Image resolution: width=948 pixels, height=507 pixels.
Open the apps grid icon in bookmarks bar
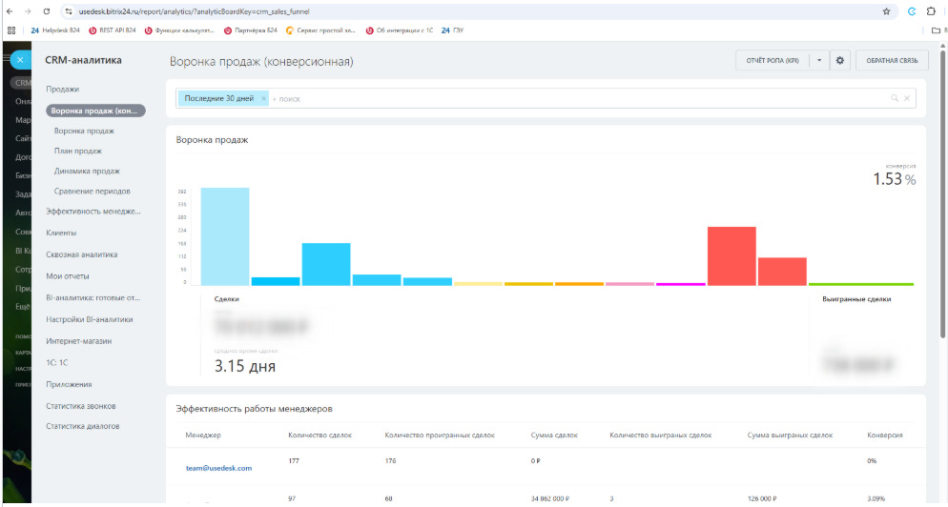pos(10,30)
